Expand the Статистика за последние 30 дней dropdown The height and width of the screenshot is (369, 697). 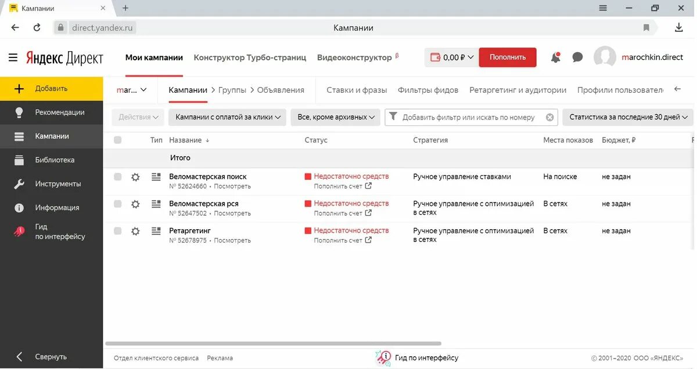627,117
